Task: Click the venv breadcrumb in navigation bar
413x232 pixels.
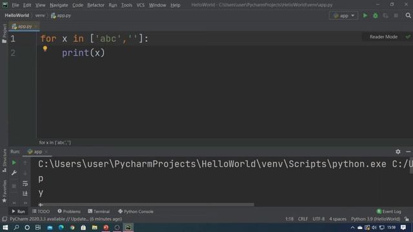Action: [x=40, y=15]
